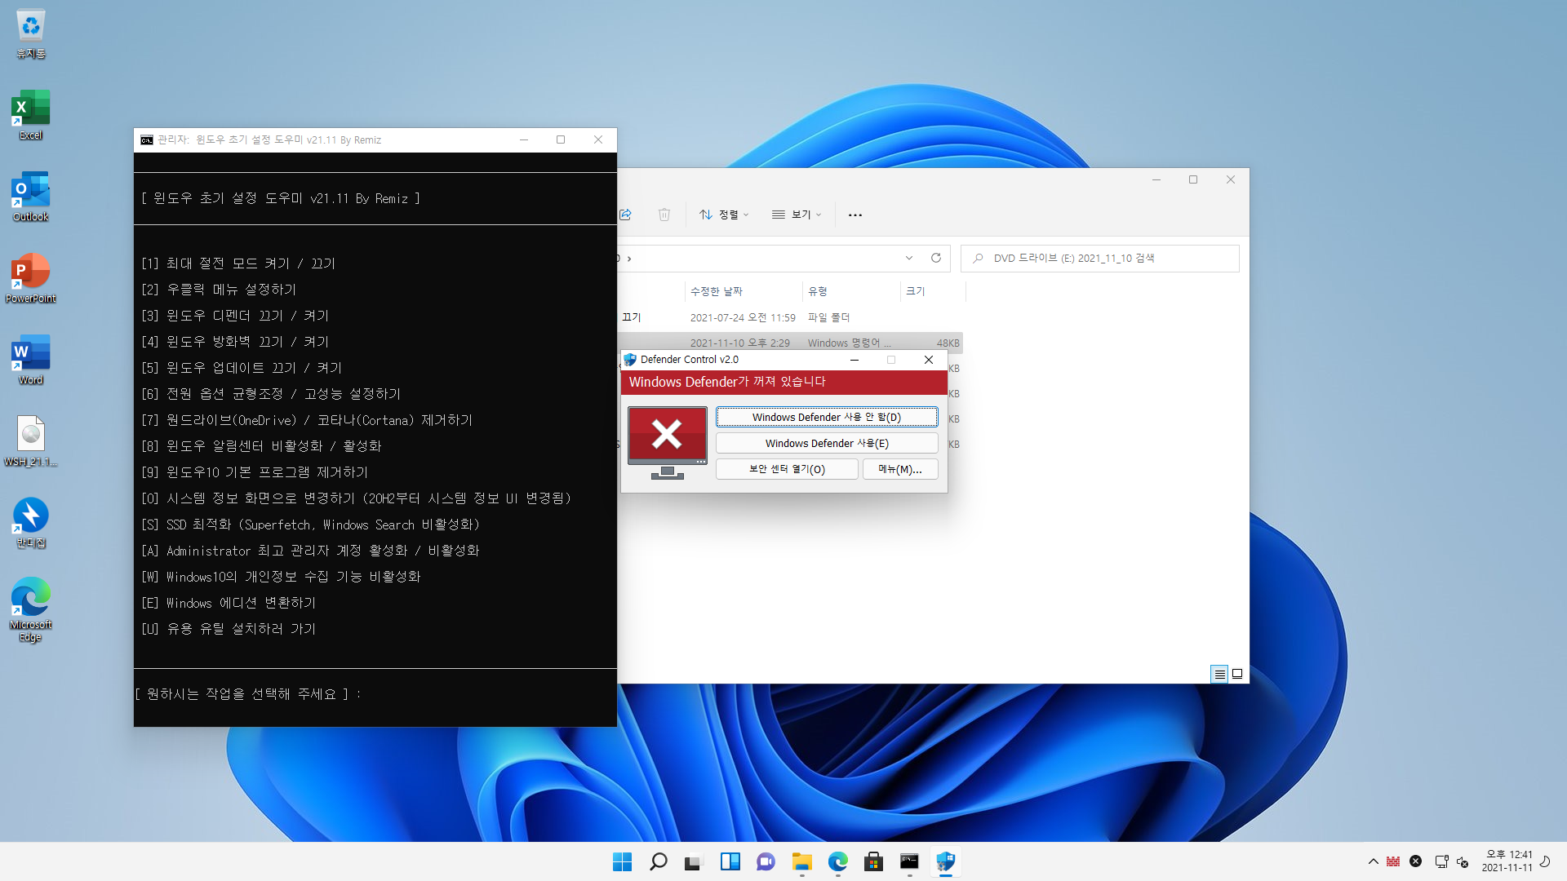The width and height of the screenshot is (1567, 881).
Task: Click menu line [S] SSD 최적화
Action: click(x=310, y=525)
